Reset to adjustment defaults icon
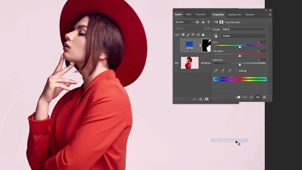The width and height of the screenshot is (302, 170). (252, 97)
